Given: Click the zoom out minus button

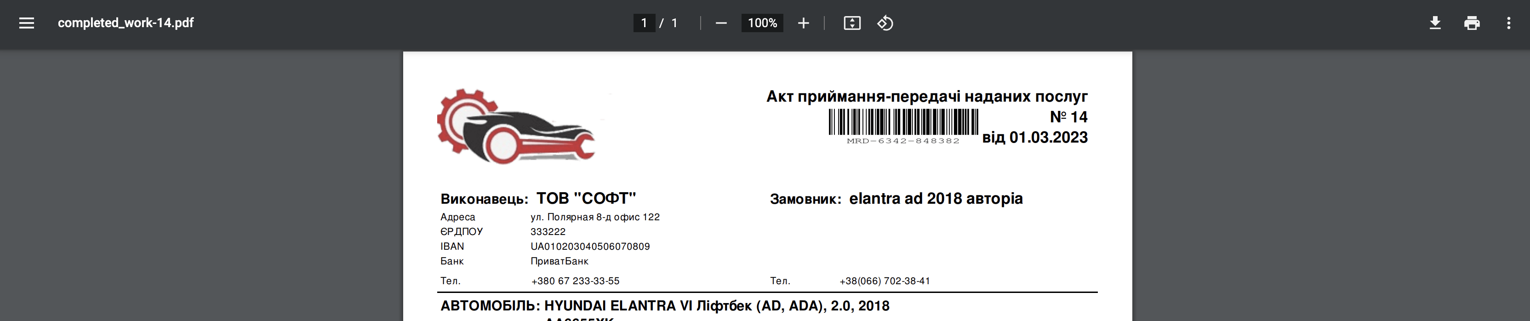Looking at the screenshot, I should [721, 23].
